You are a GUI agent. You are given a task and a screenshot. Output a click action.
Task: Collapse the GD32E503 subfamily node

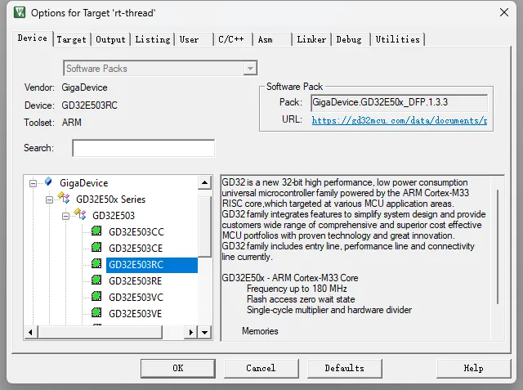(x=65, y=216)
